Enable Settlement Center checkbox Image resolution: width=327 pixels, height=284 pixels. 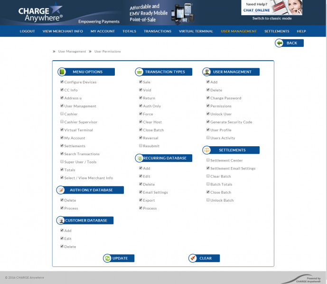[208, 160]
